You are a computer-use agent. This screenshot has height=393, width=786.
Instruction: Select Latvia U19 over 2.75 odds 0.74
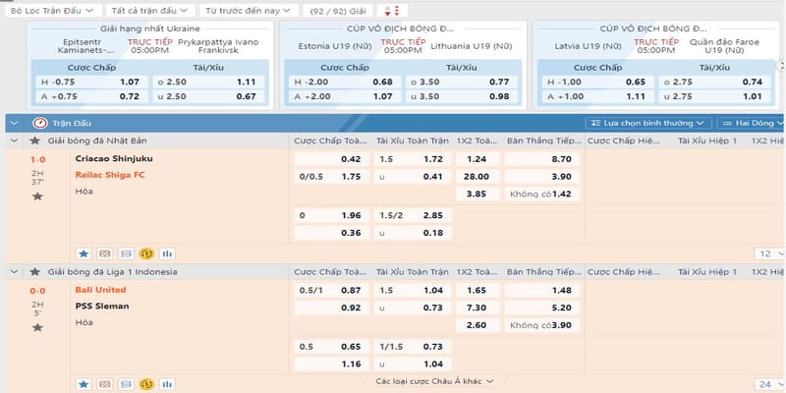click(x=715, y=83)
